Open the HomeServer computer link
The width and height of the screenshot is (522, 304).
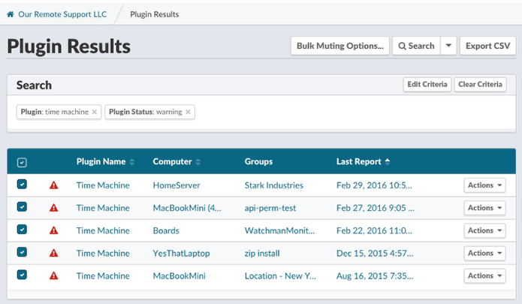[177, 185]
